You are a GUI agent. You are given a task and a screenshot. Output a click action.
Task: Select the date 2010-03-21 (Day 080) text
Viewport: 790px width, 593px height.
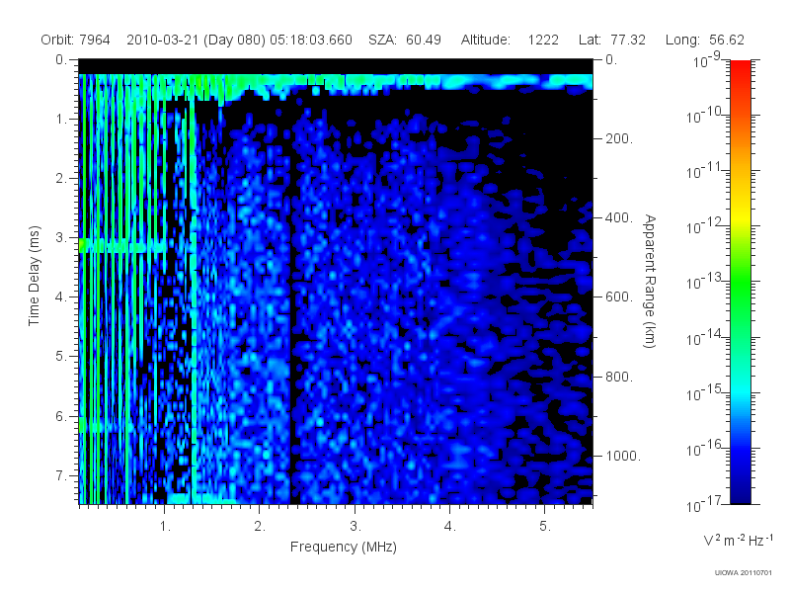pos(196,40)
